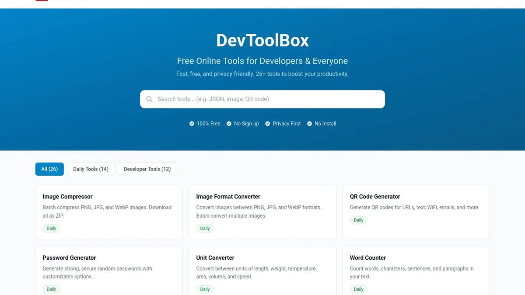This screenshot has width=525, height=295.
Task: Click the DevToolBox hero title
Action: coord(262,41)
